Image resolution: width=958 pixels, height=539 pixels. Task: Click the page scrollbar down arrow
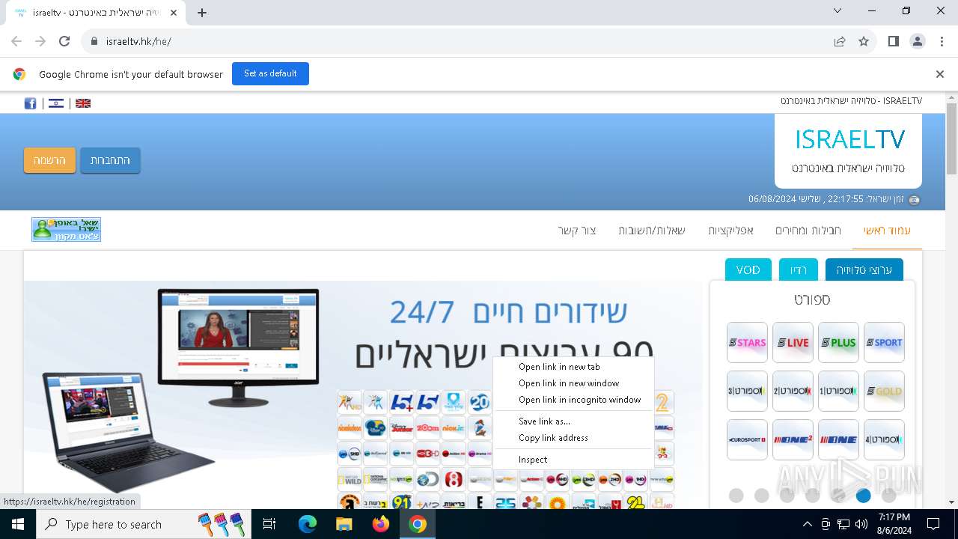pos(951,502)
